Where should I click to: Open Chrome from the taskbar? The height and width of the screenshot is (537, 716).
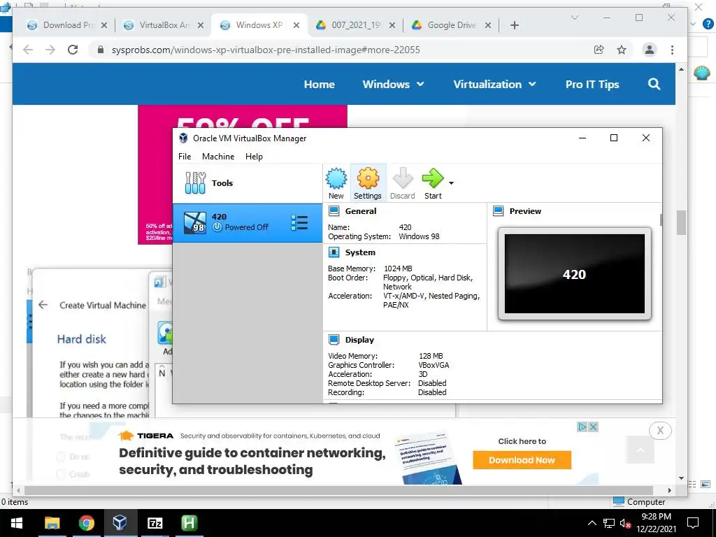click(x=86, y=523)
